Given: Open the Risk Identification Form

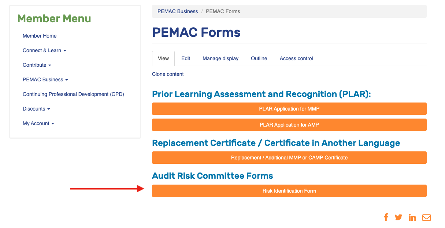Looking at the screenshot, I should (289, 190).
